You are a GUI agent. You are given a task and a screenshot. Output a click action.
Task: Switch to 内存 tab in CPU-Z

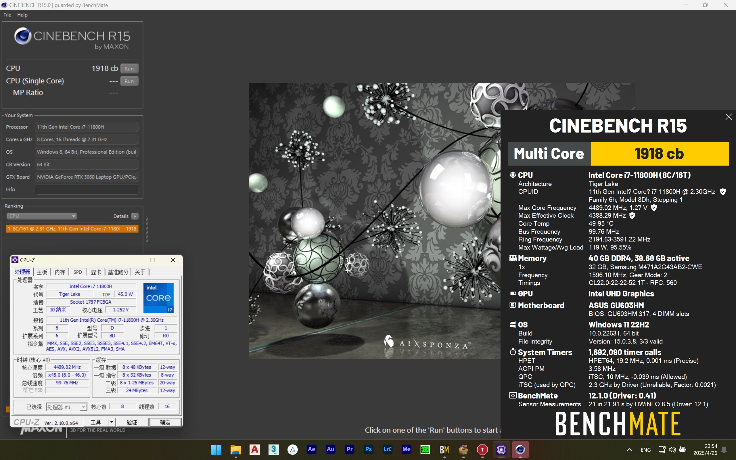point(60,272)
